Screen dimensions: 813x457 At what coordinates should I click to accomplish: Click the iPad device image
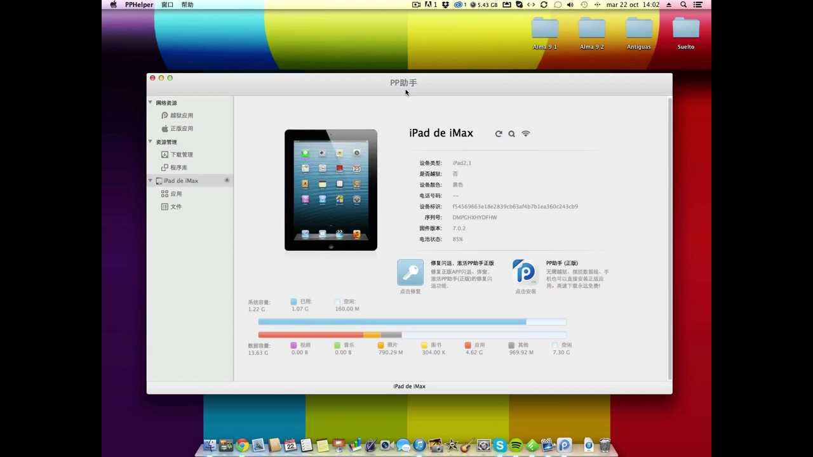pos(331,190)
